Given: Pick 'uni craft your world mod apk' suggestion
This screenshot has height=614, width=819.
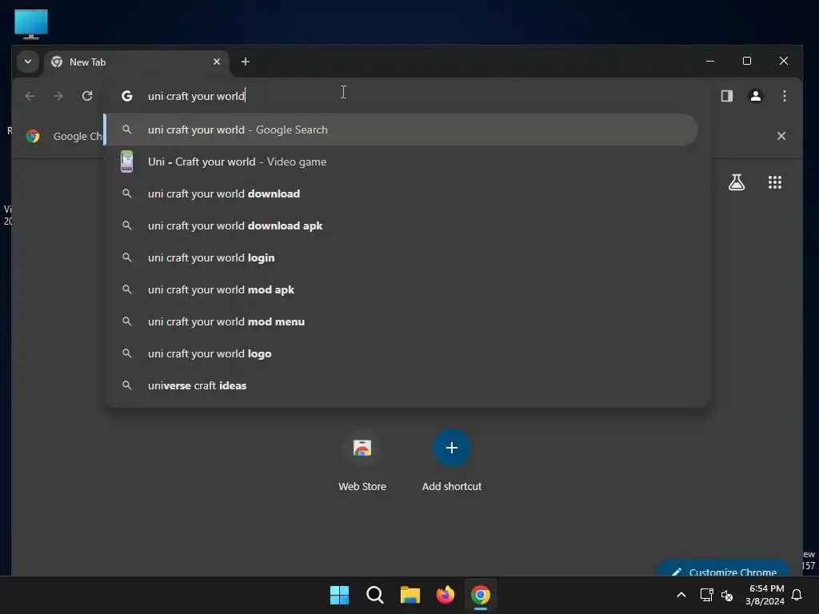Looking at the screenshot, I should point(402,289).
